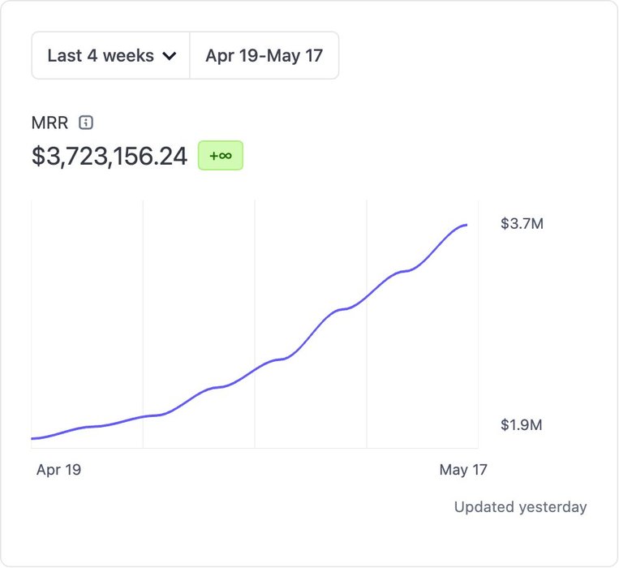Click the green +∞ growth badge

point(221,156)
